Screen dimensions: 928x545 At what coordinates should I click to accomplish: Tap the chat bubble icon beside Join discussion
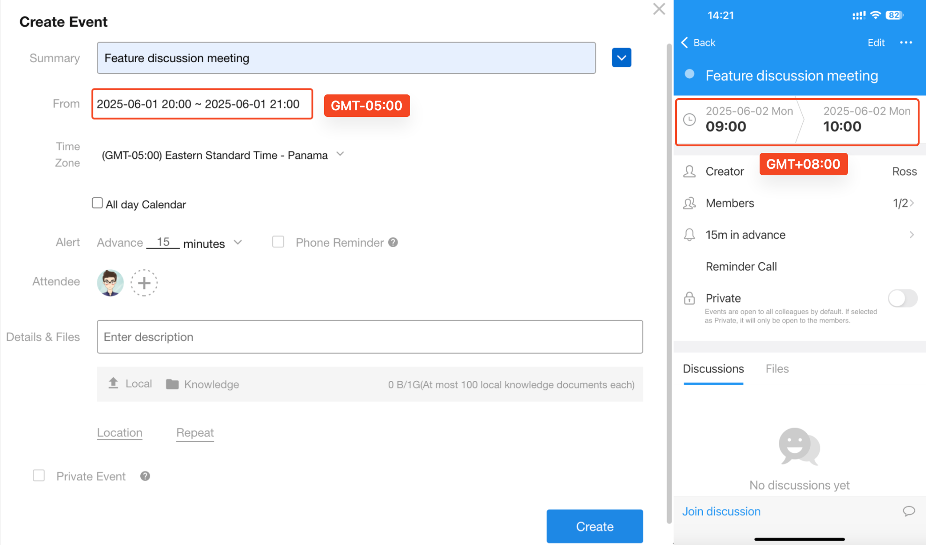[x=908, y=511]
